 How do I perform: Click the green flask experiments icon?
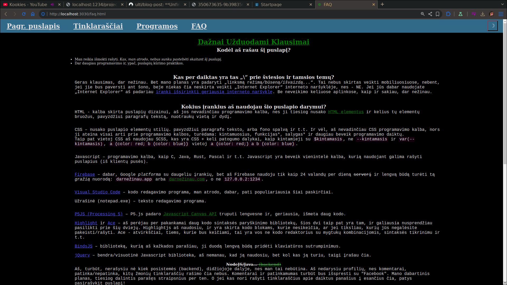[x=460, y=14]
